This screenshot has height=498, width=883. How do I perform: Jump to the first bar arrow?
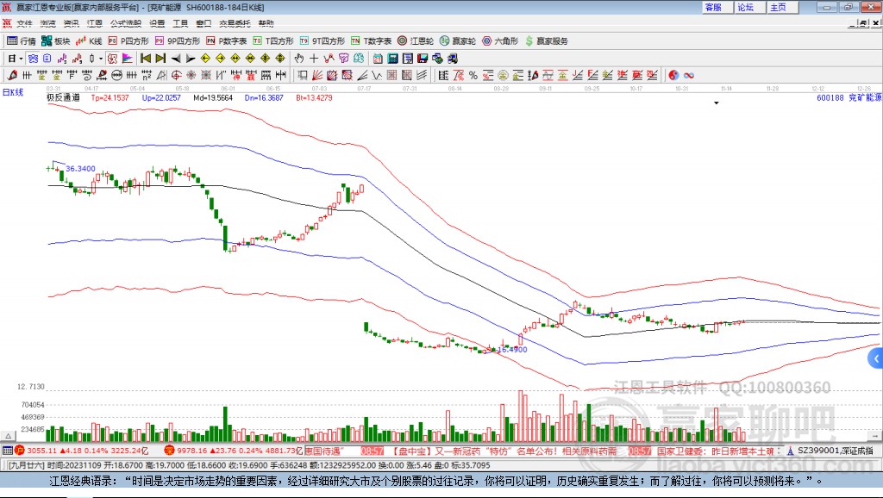click(146, 58)
